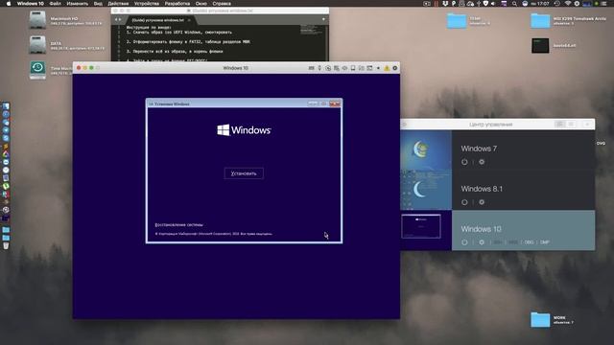The image size is (614, 345).
Task: Open the Действия menu
Action: pos(118,4)
